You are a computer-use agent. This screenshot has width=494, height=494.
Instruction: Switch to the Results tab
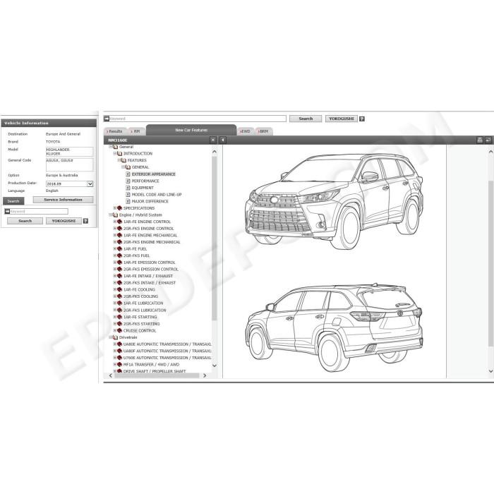click(115, 131)
